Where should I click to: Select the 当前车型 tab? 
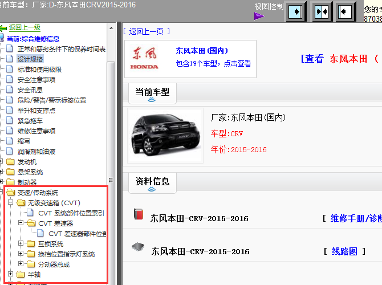(x=152, y=93)
